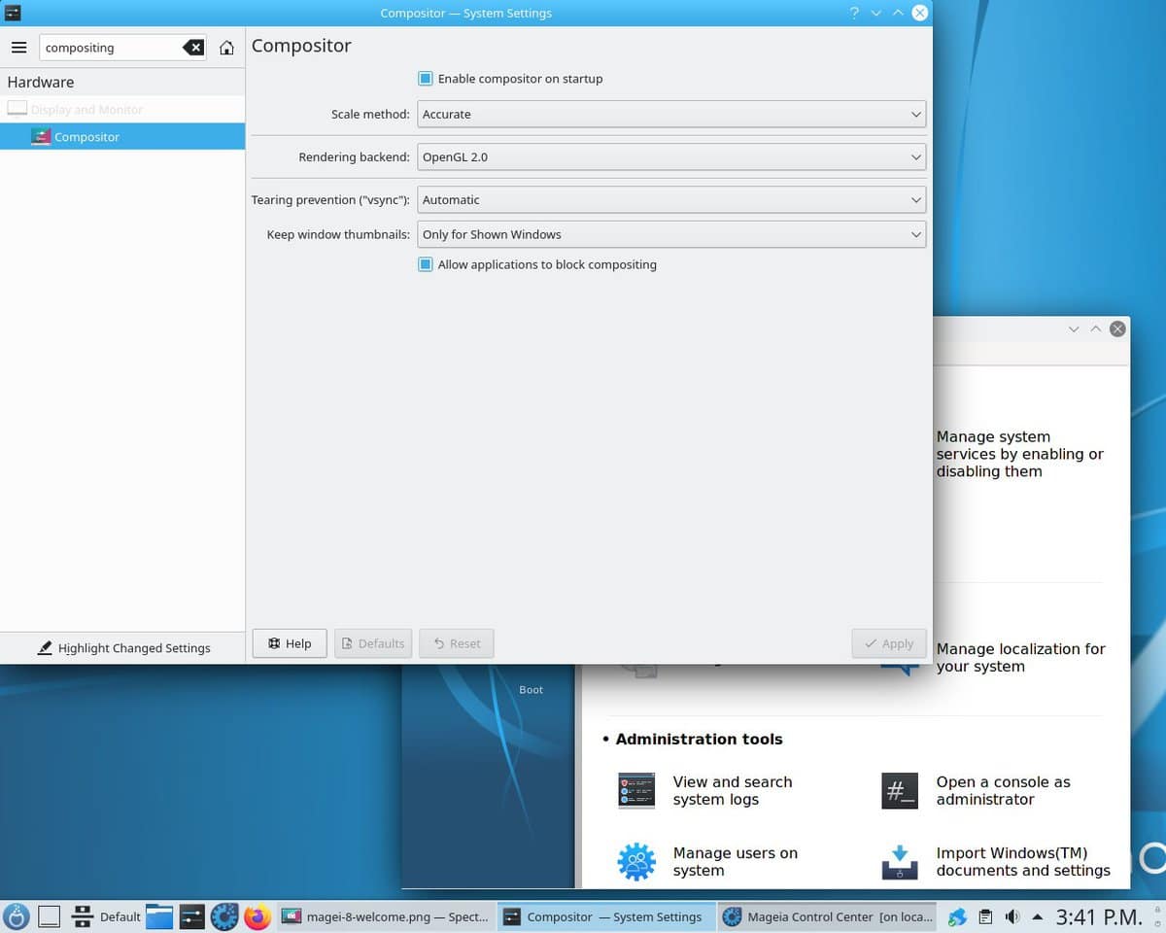Uncheck Allow applications to block compositing
Screen dimensions: 1166x933
[x=426, y=264]
